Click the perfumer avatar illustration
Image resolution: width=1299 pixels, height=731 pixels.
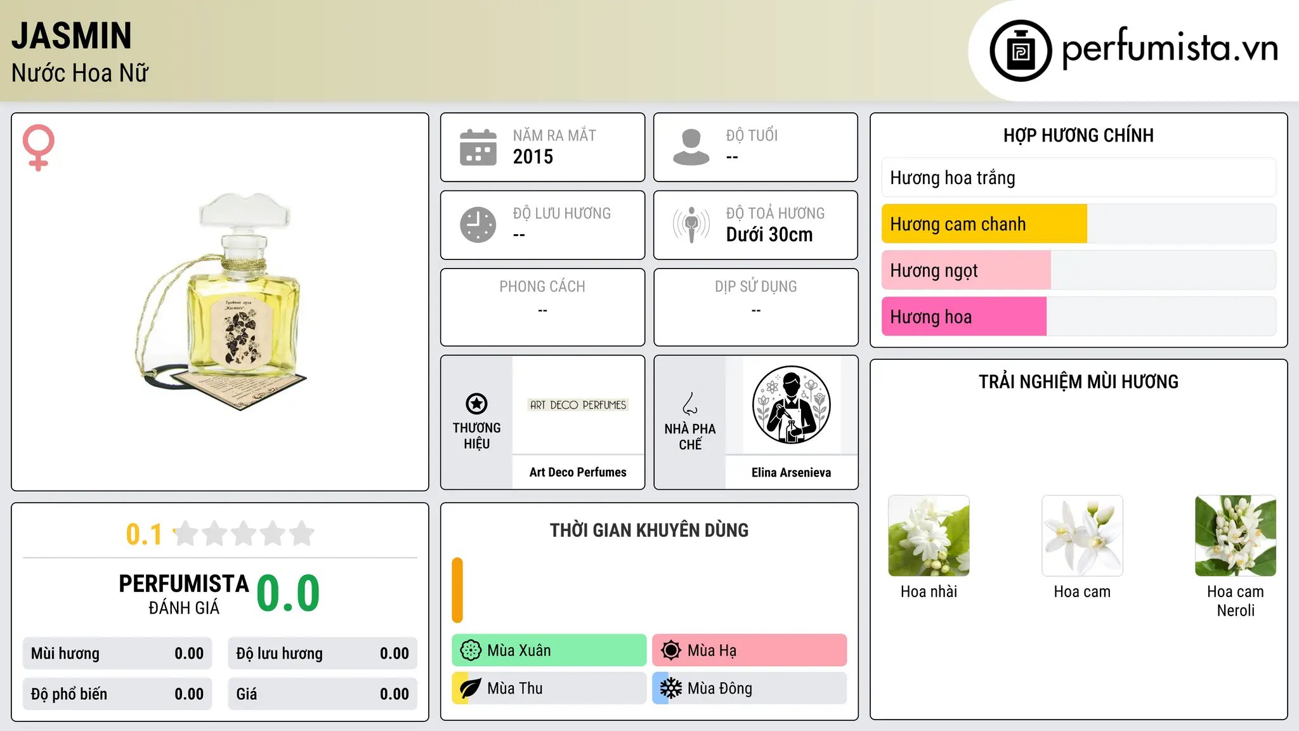(x=791, y=405)
